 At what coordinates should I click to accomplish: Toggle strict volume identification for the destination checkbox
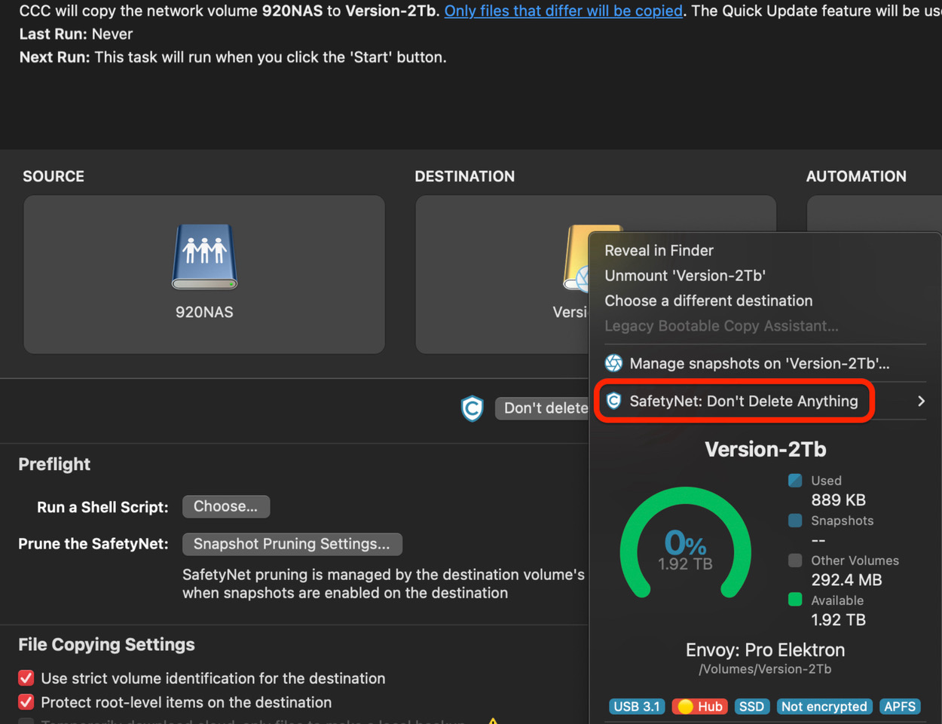click(x=26, y=678)
